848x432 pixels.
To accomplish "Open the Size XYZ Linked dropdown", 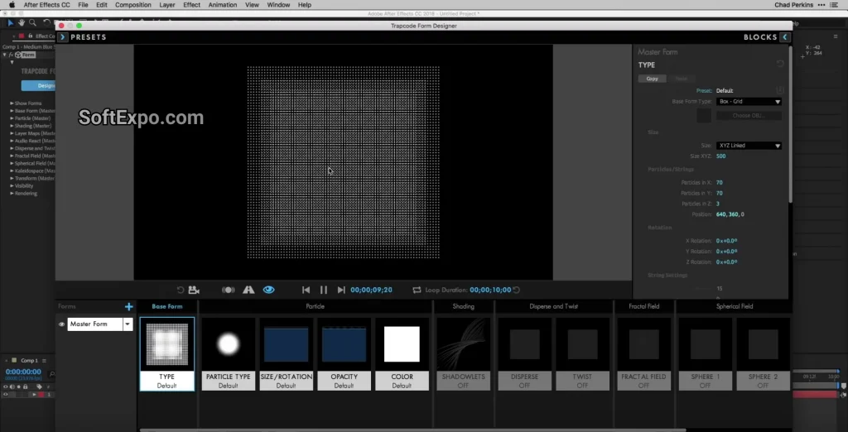I will click(x=749, y=146).
